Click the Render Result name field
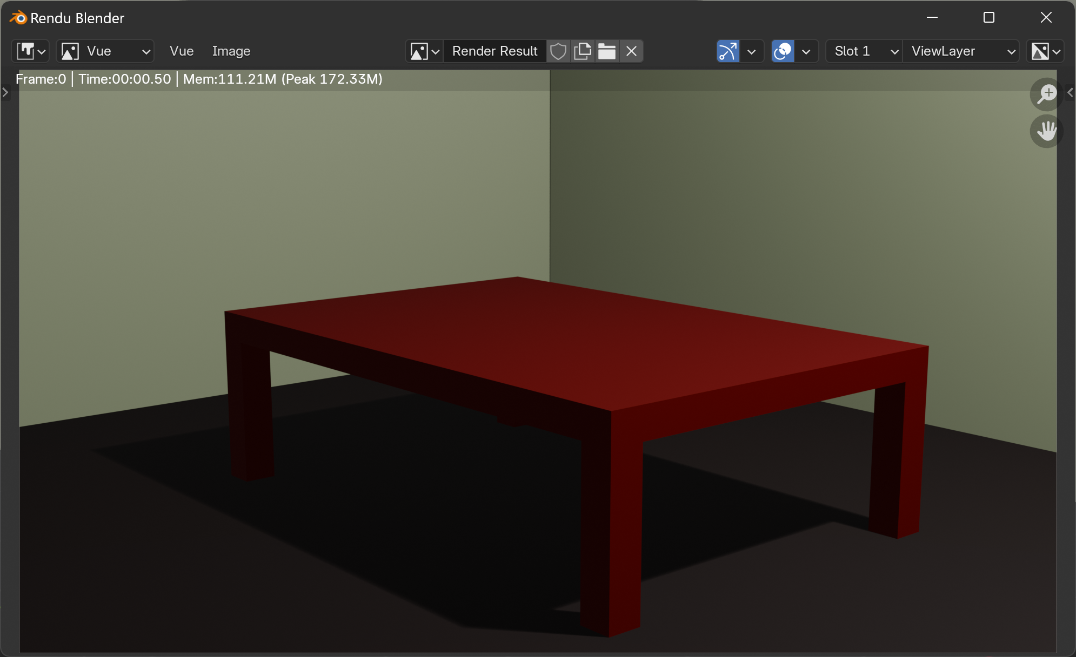Screen dimensions: 1076x657 tap(494, 51)
